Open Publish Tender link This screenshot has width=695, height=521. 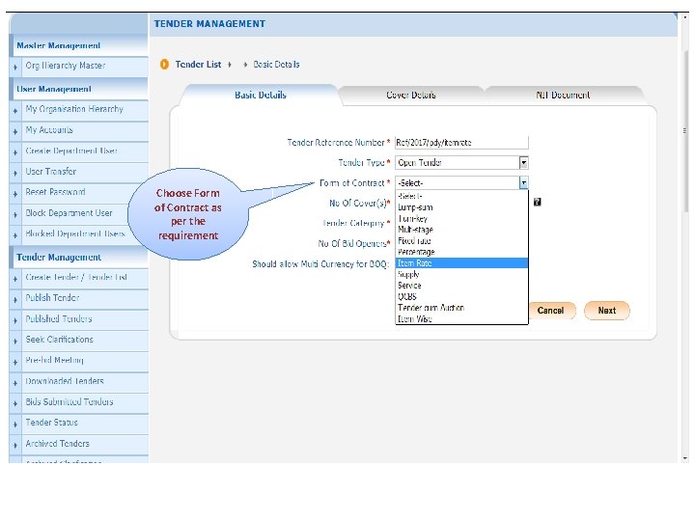coord(52,298)
